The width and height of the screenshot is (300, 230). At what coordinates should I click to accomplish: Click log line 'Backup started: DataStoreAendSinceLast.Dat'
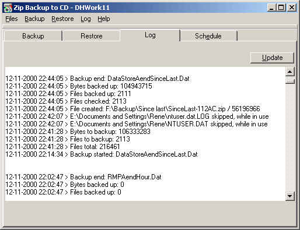tap(102, 154)
